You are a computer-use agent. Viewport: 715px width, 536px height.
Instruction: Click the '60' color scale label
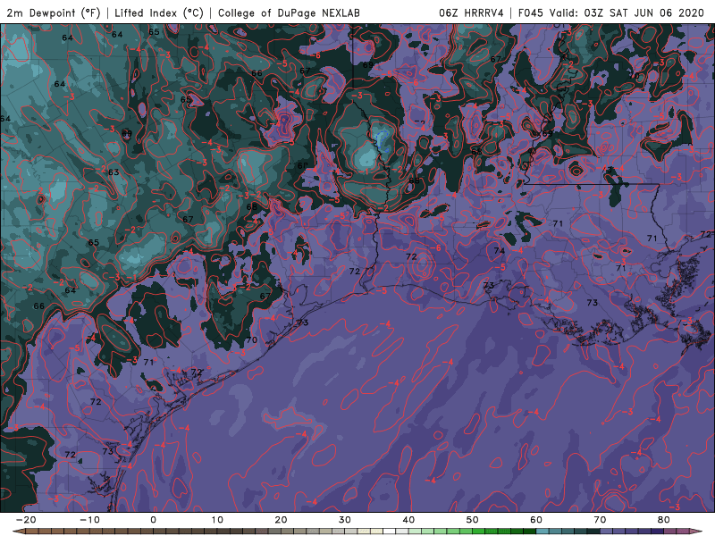(536, 520)
